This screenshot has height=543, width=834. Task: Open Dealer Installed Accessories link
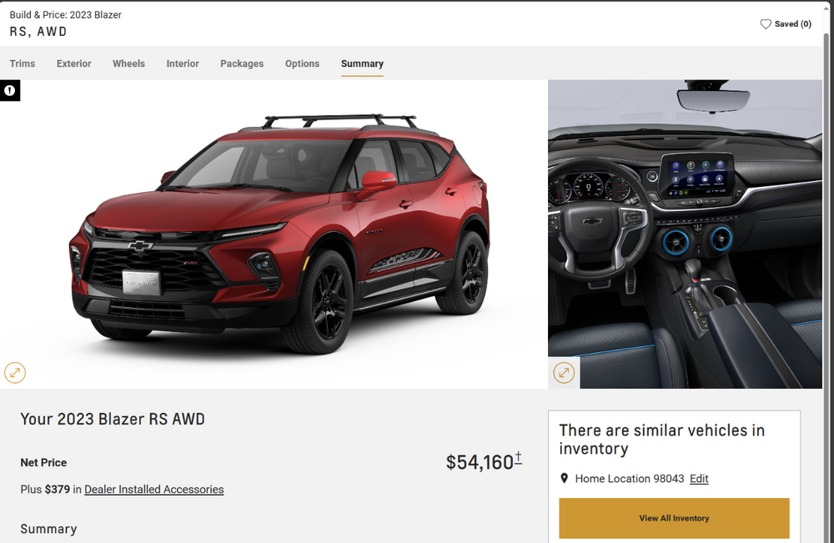point(153,490)
